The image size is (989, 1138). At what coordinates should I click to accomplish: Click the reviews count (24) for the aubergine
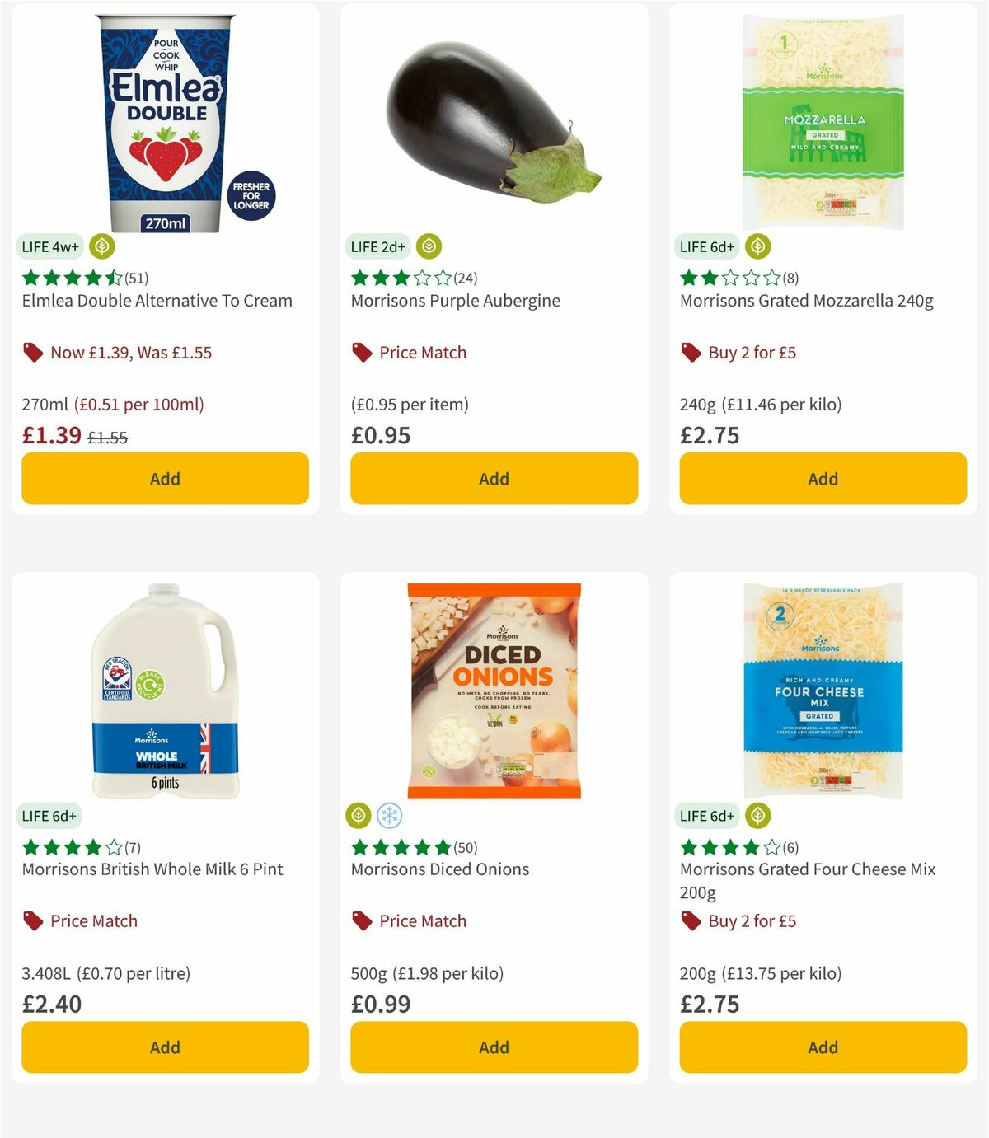463,279
